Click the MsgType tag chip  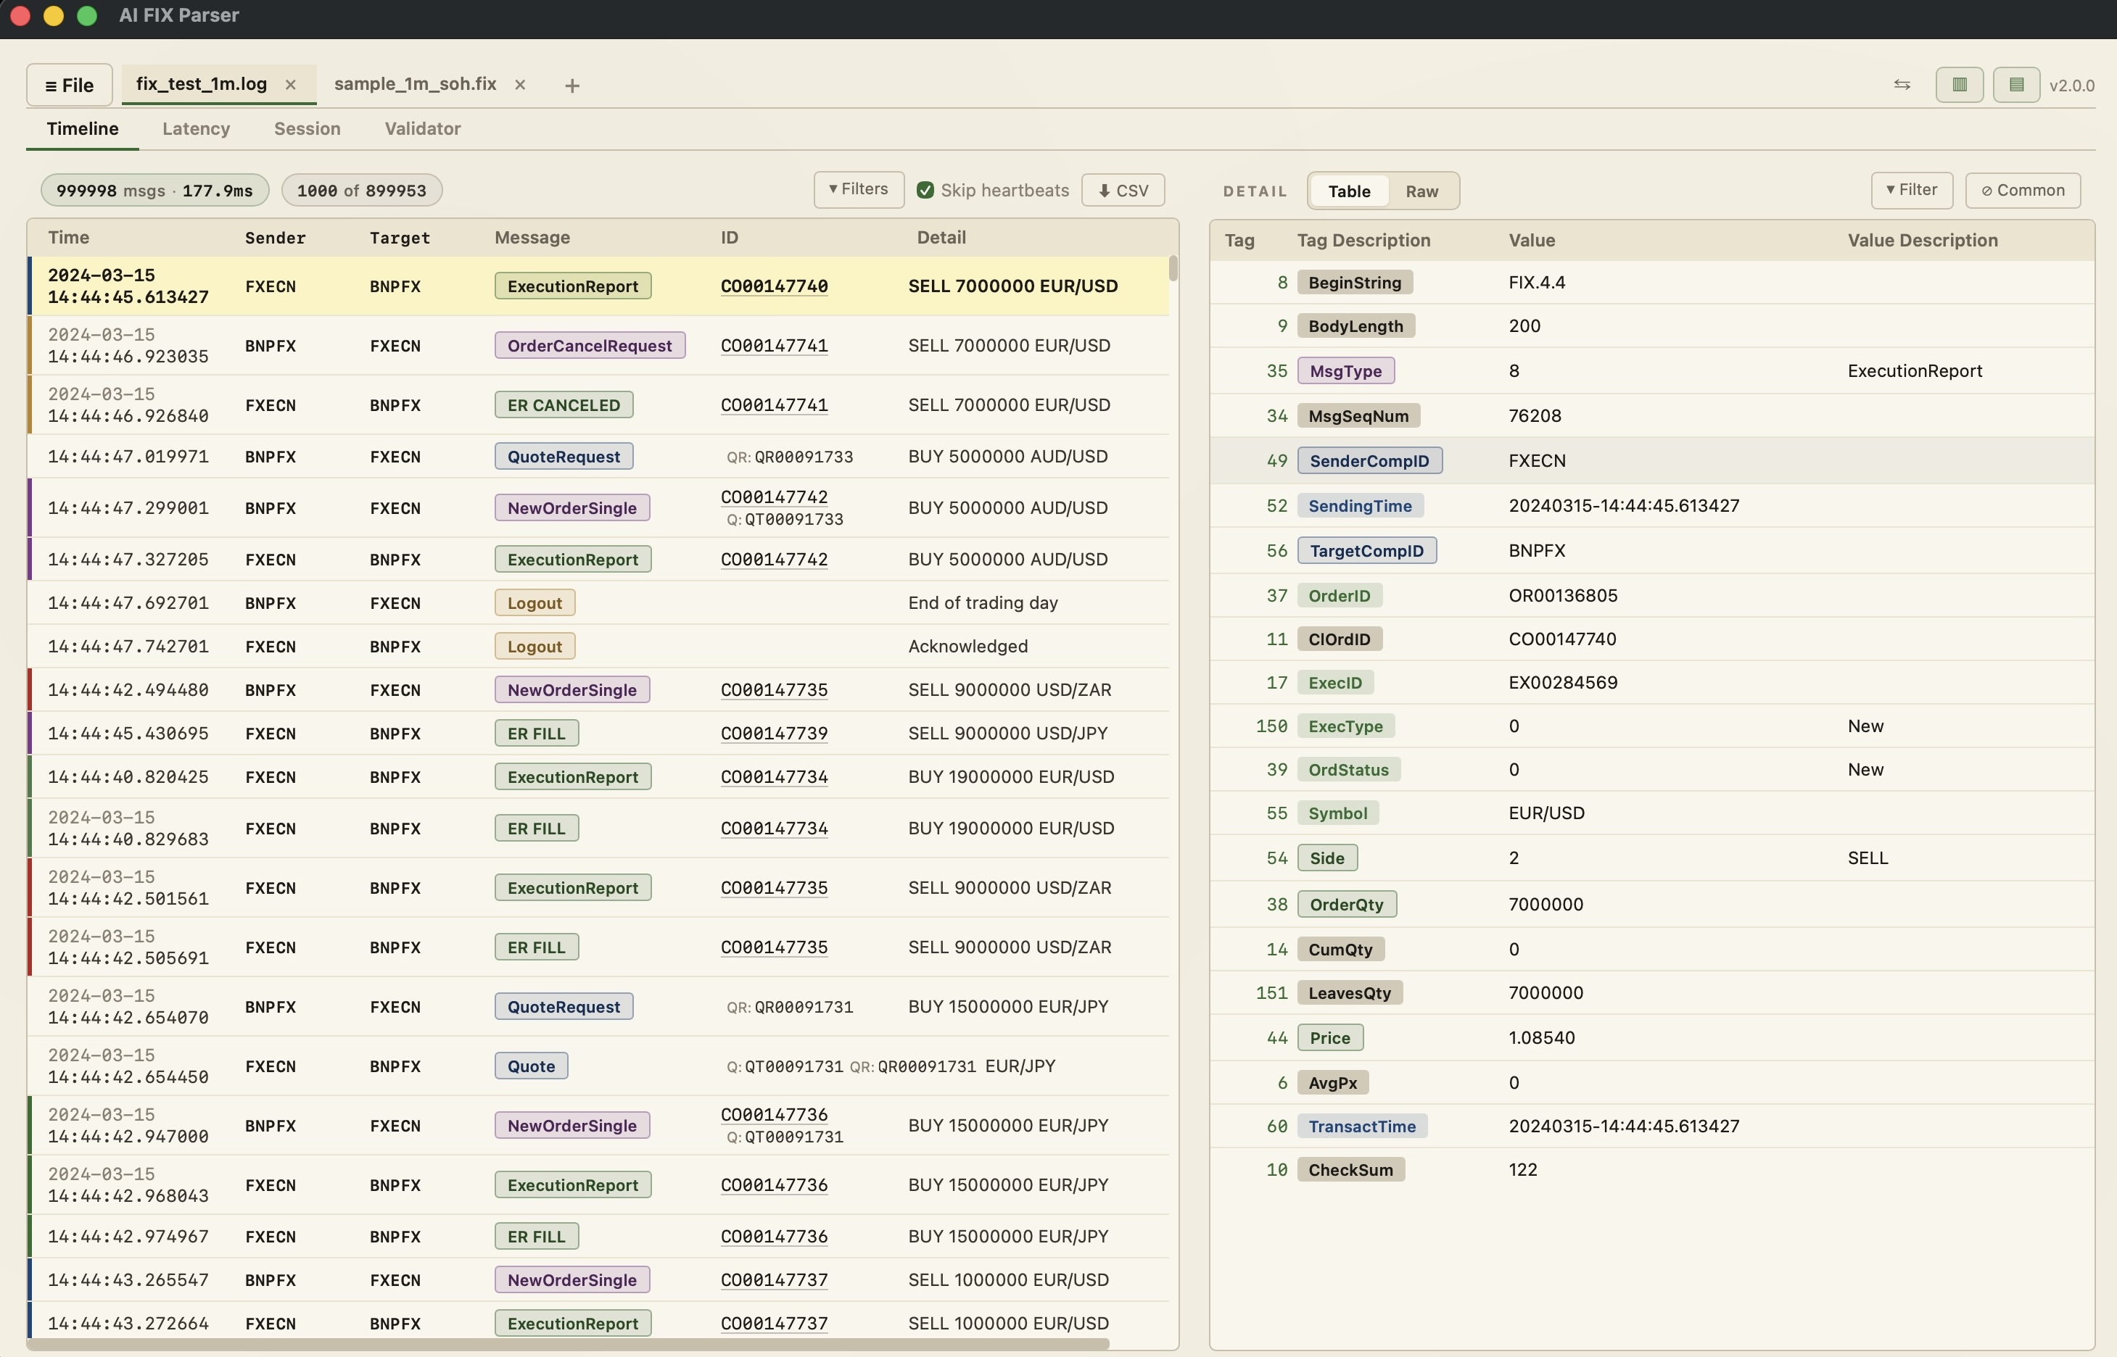1346,370
